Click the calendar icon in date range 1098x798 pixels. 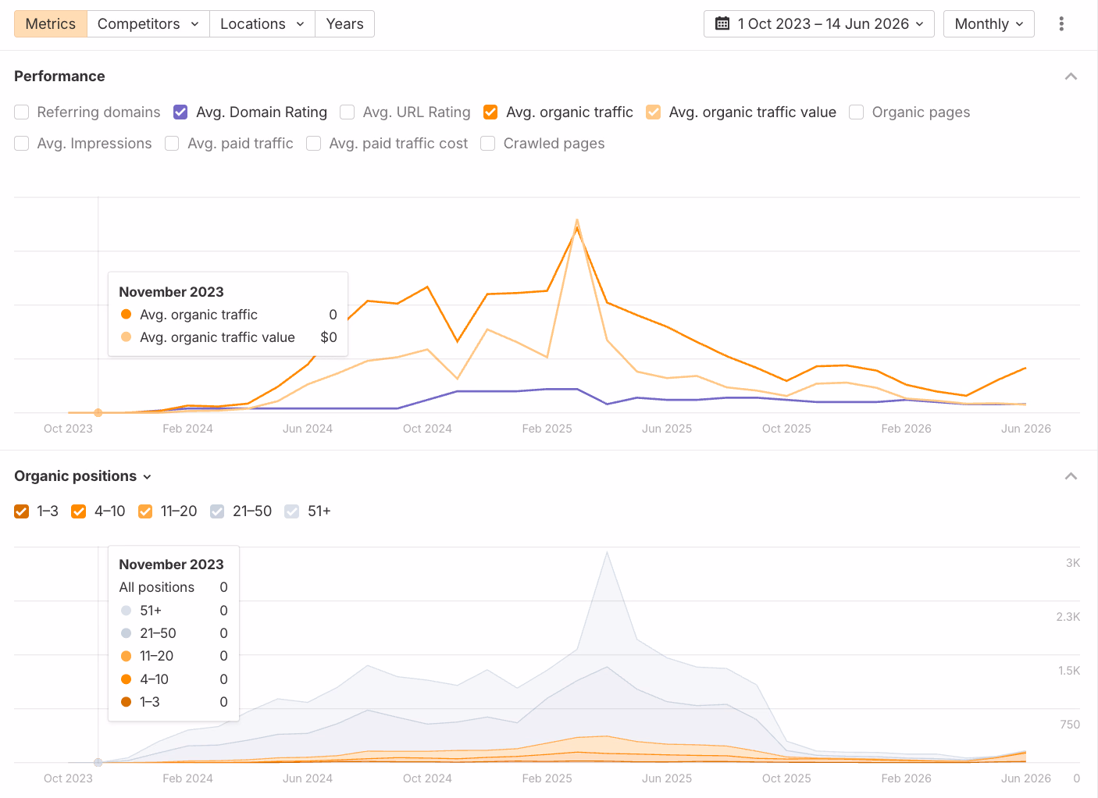click(722, 24)
